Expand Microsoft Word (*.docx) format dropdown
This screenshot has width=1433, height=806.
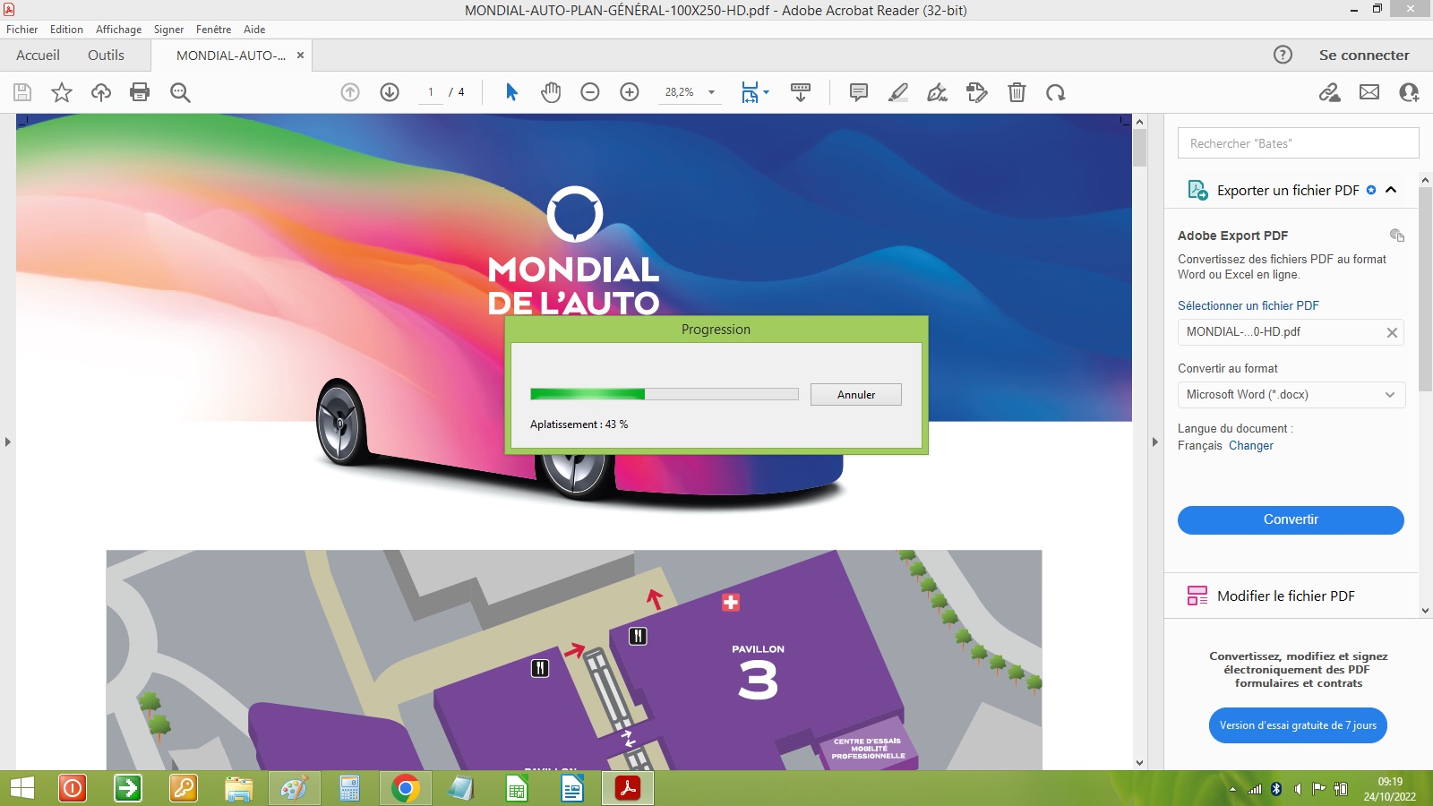(1291, 395)
